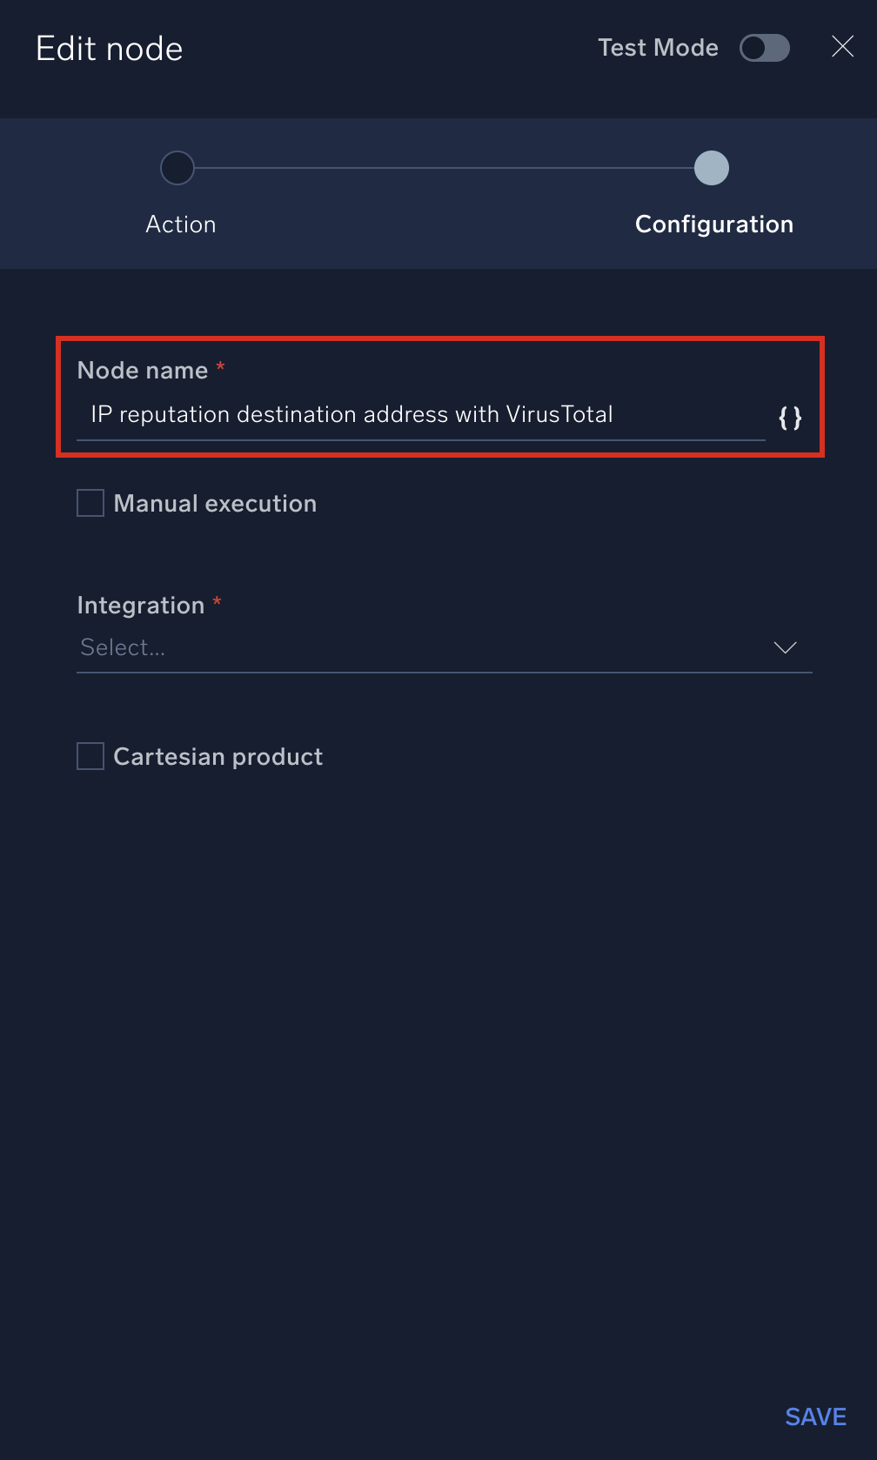
Task: Click the Cartesian product label text
Action: (218, 757)
